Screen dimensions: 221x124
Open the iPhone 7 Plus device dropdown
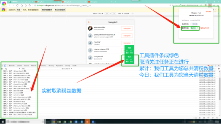point(98,14)
